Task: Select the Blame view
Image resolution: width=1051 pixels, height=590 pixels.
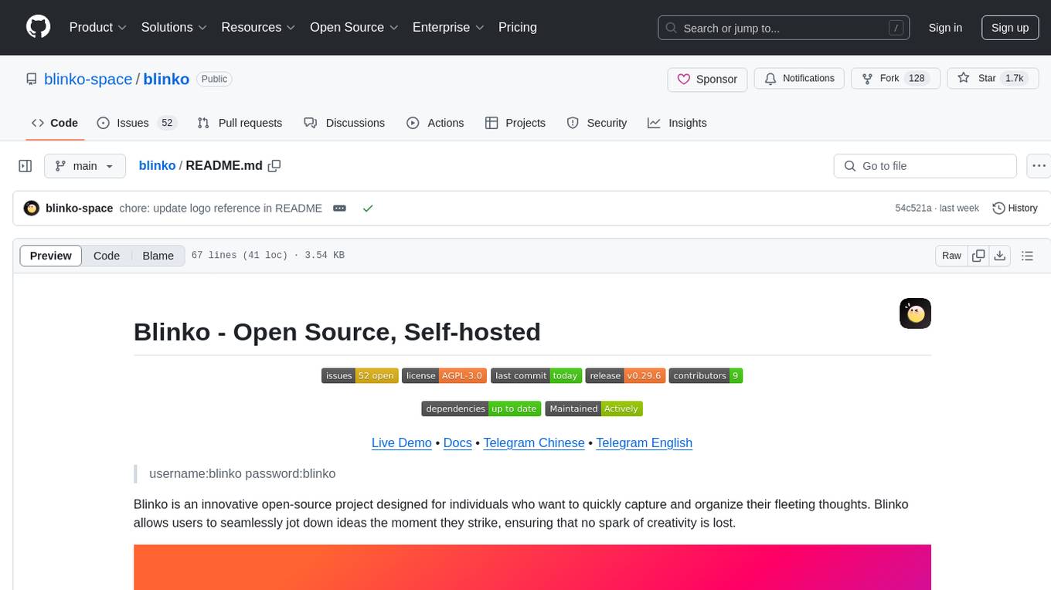Action: pos(158,256)
